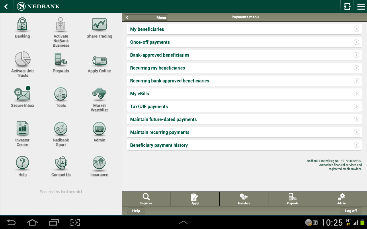Open the Insurance house icon
This screenshot has height=229, width=367.
click(x=99, y=163)
